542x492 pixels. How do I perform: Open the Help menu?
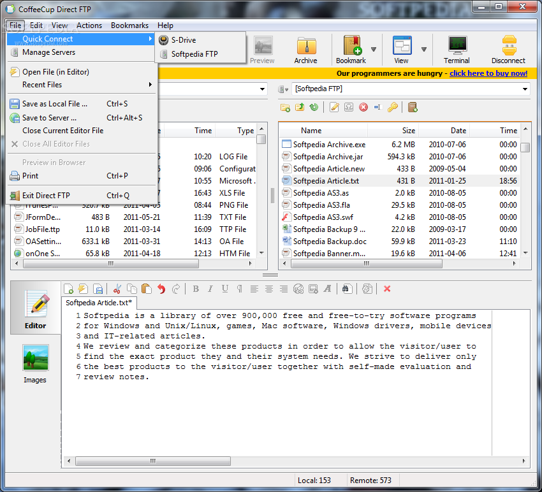(x=165, y=25)
